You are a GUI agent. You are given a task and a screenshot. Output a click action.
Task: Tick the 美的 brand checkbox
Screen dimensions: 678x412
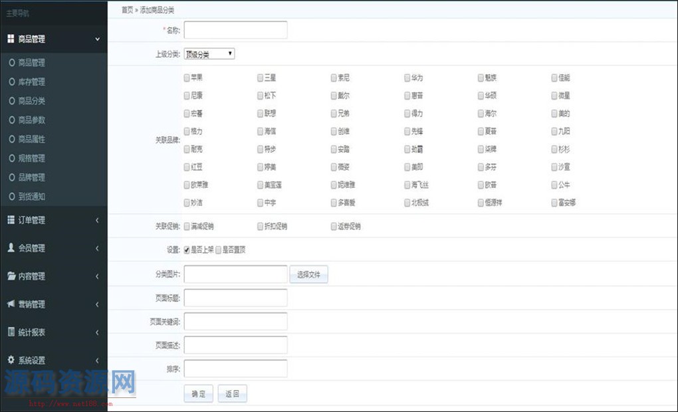[554, 113]
